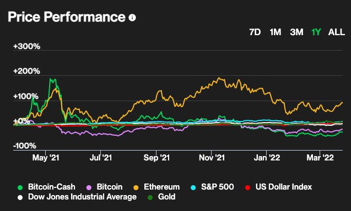Toggle Bitcoin-Cash series via its label
This screenshot has height=211, width=351.
tap(52, 187)
